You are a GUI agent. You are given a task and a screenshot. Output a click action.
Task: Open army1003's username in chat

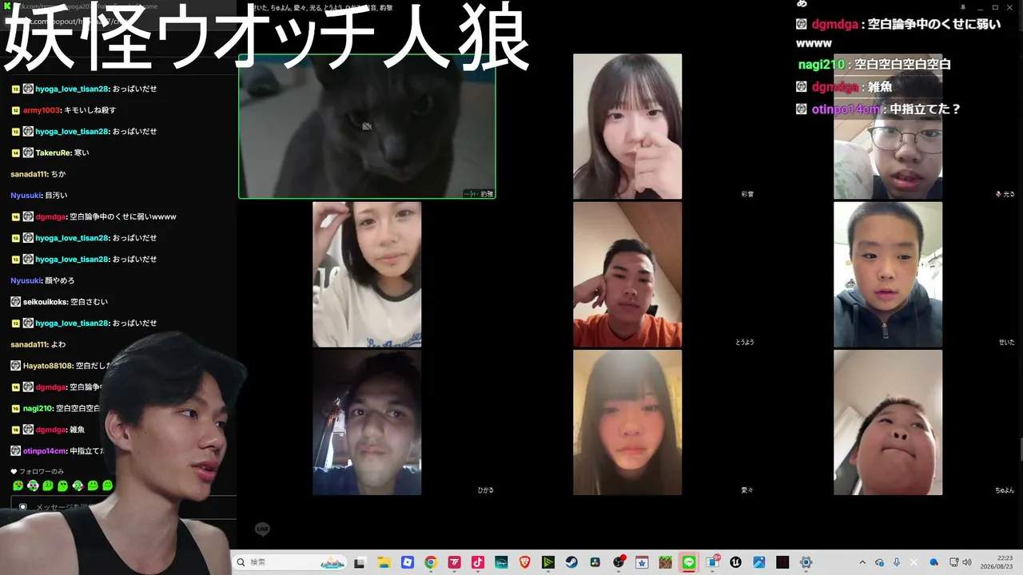(42, 110)
